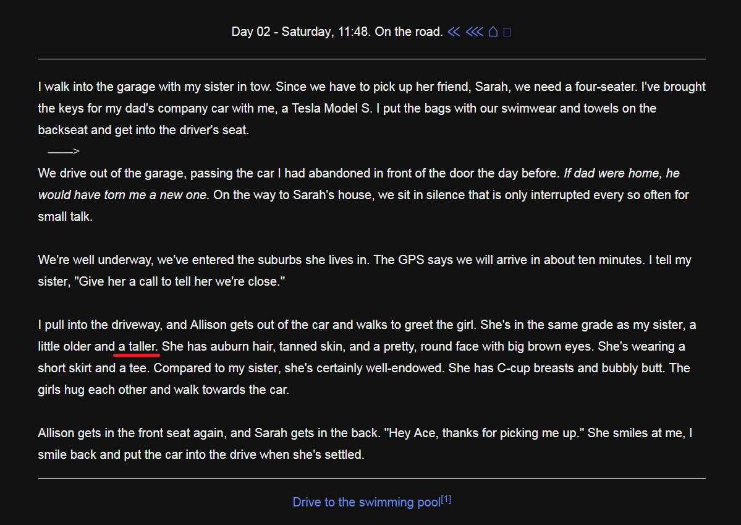Click the triple left chevron icon

(474, 32)
